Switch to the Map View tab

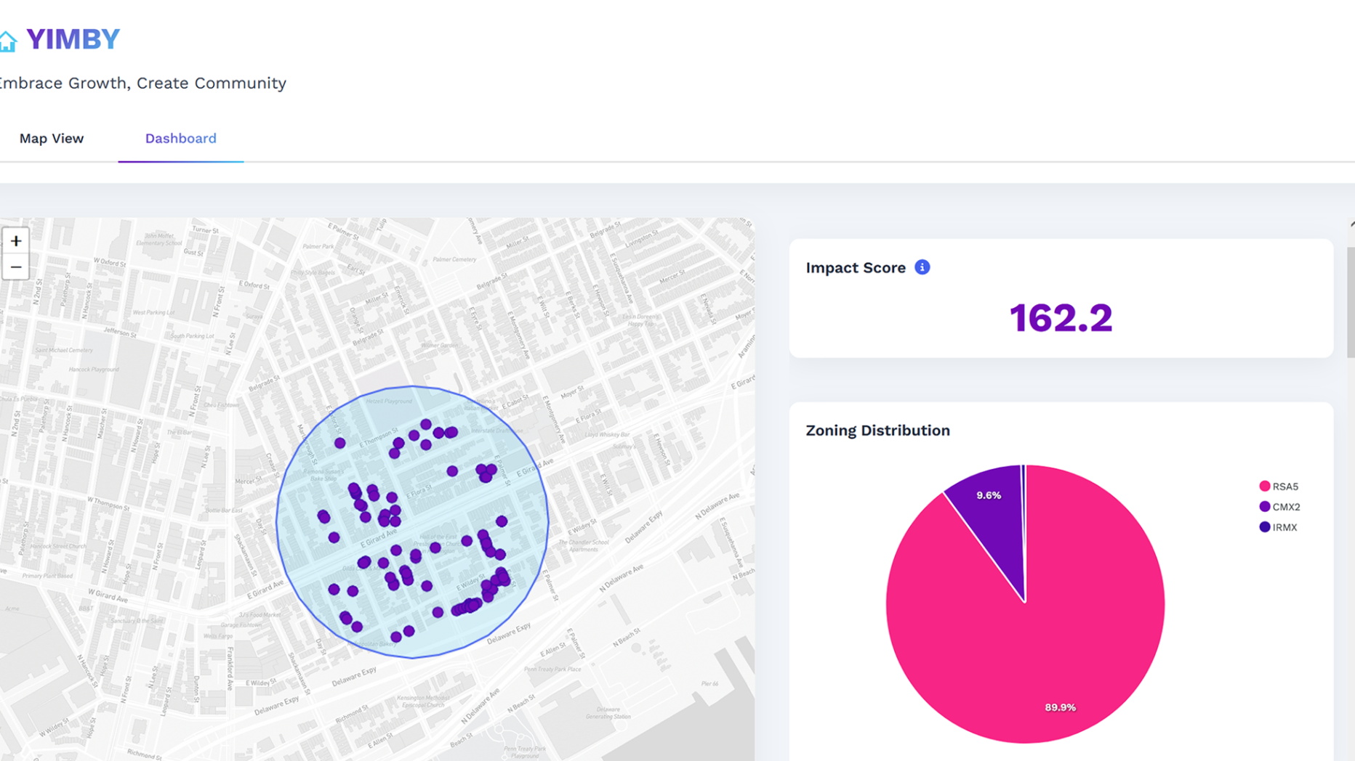(52, 138)
